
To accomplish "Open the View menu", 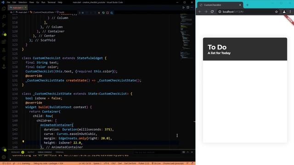I will coord(32,2).
